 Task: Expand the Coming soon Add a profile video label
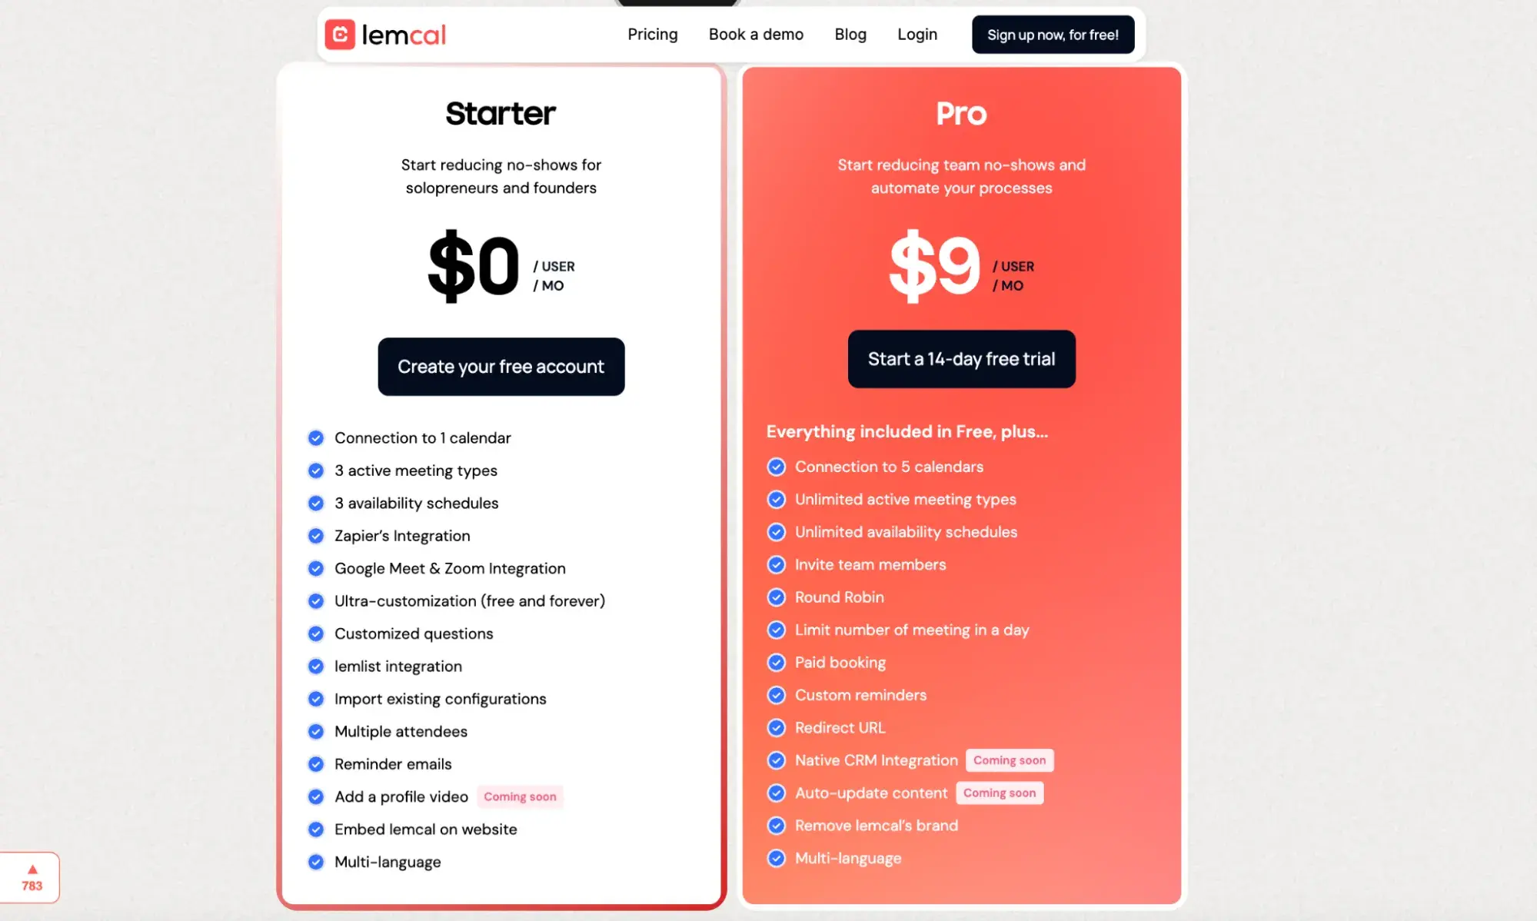pyautogui.click(x=520, y=796)
